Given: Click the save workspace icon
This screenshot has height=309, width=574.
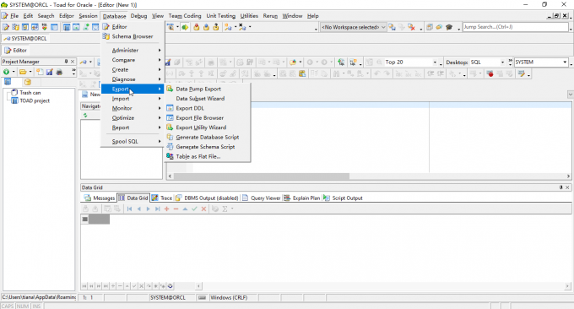Looking at the screenshot, I should (x=392, y=27).
